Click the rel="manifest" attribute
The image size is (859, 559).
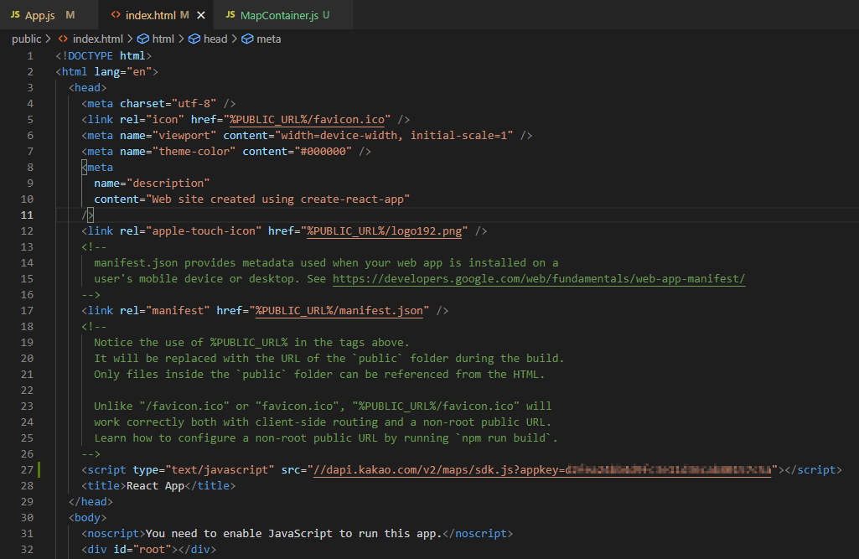165,310
